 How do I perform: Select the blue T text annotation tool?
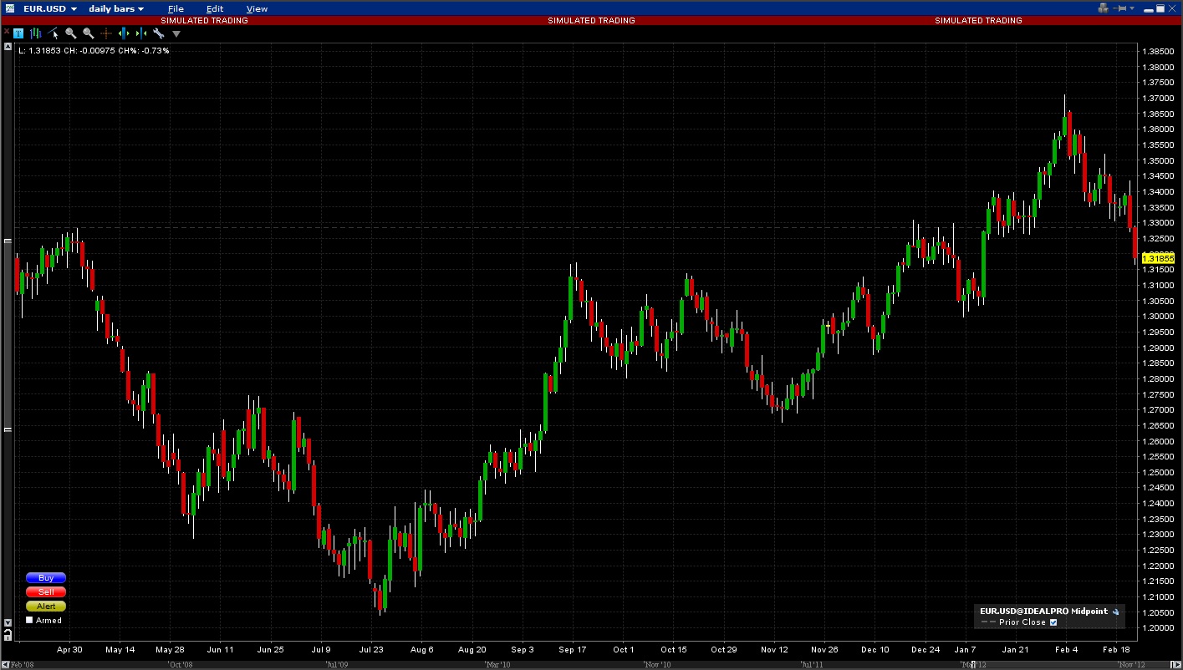tap(18, 33)
